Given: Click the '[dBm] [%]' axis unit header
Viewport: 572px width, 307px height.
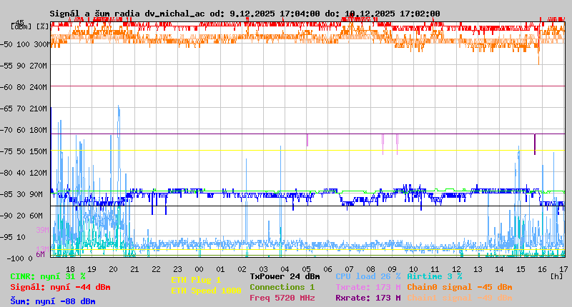Looking at the screenshot, I should tap(30, 26).
